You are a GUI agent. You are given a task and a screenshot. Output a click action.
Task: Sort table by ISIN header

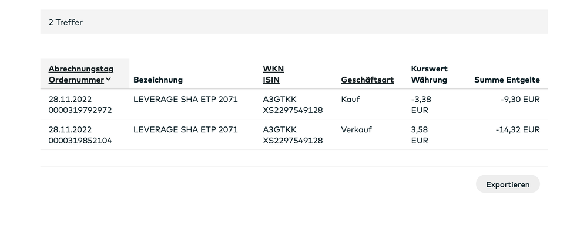click(271, 80)
